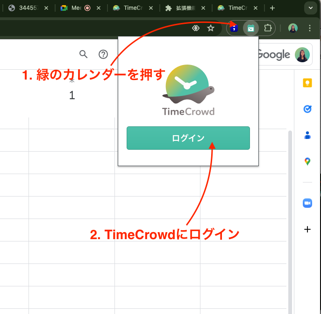The height and width of the screenshot is (314, 321).
Task: Close the 拡張機能 tab
Action: coord(203,8)
